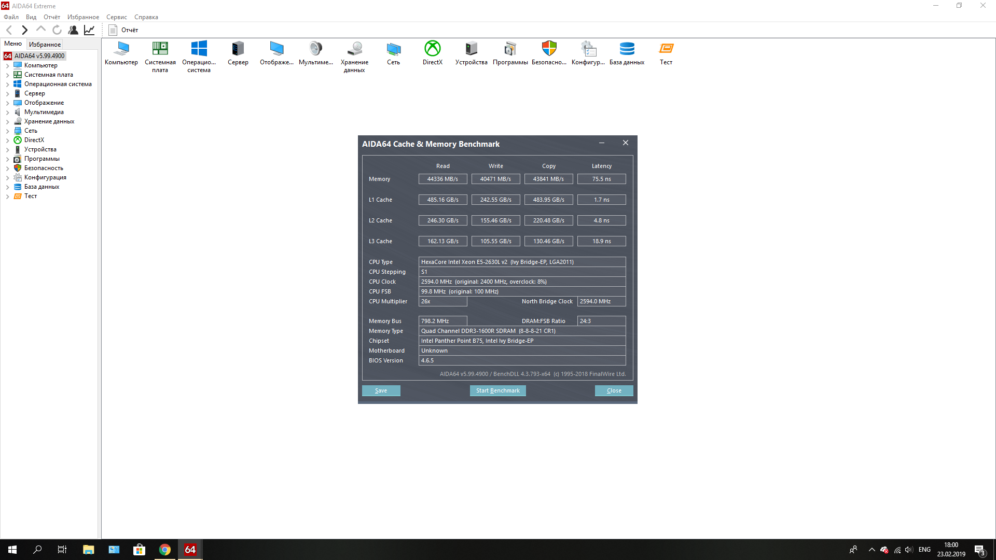This screenshot has width=996, height=560.
Task: Click the Save button in benchmark dialog
Action: coord(381,390)
